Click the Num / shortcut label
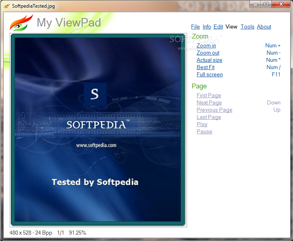This screenshot has height=241, width=293. tap(273, 67)
